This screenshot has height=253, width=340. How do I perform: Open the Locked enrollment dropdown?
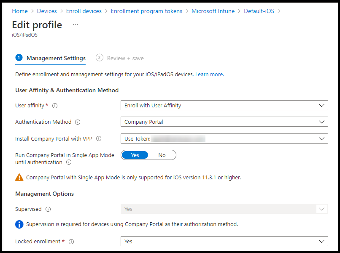coord(224,242)
